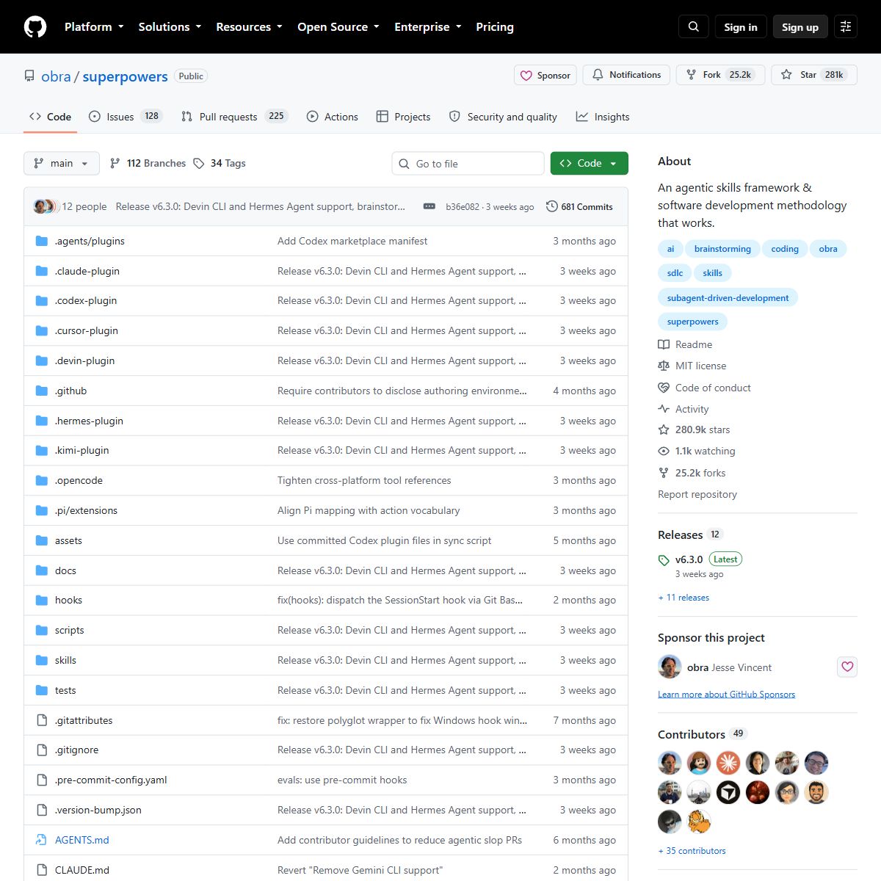The height and width of the screenshot is (881, 881).
Task: Open the 34 Tags link
Action: (x=220, y=163)
